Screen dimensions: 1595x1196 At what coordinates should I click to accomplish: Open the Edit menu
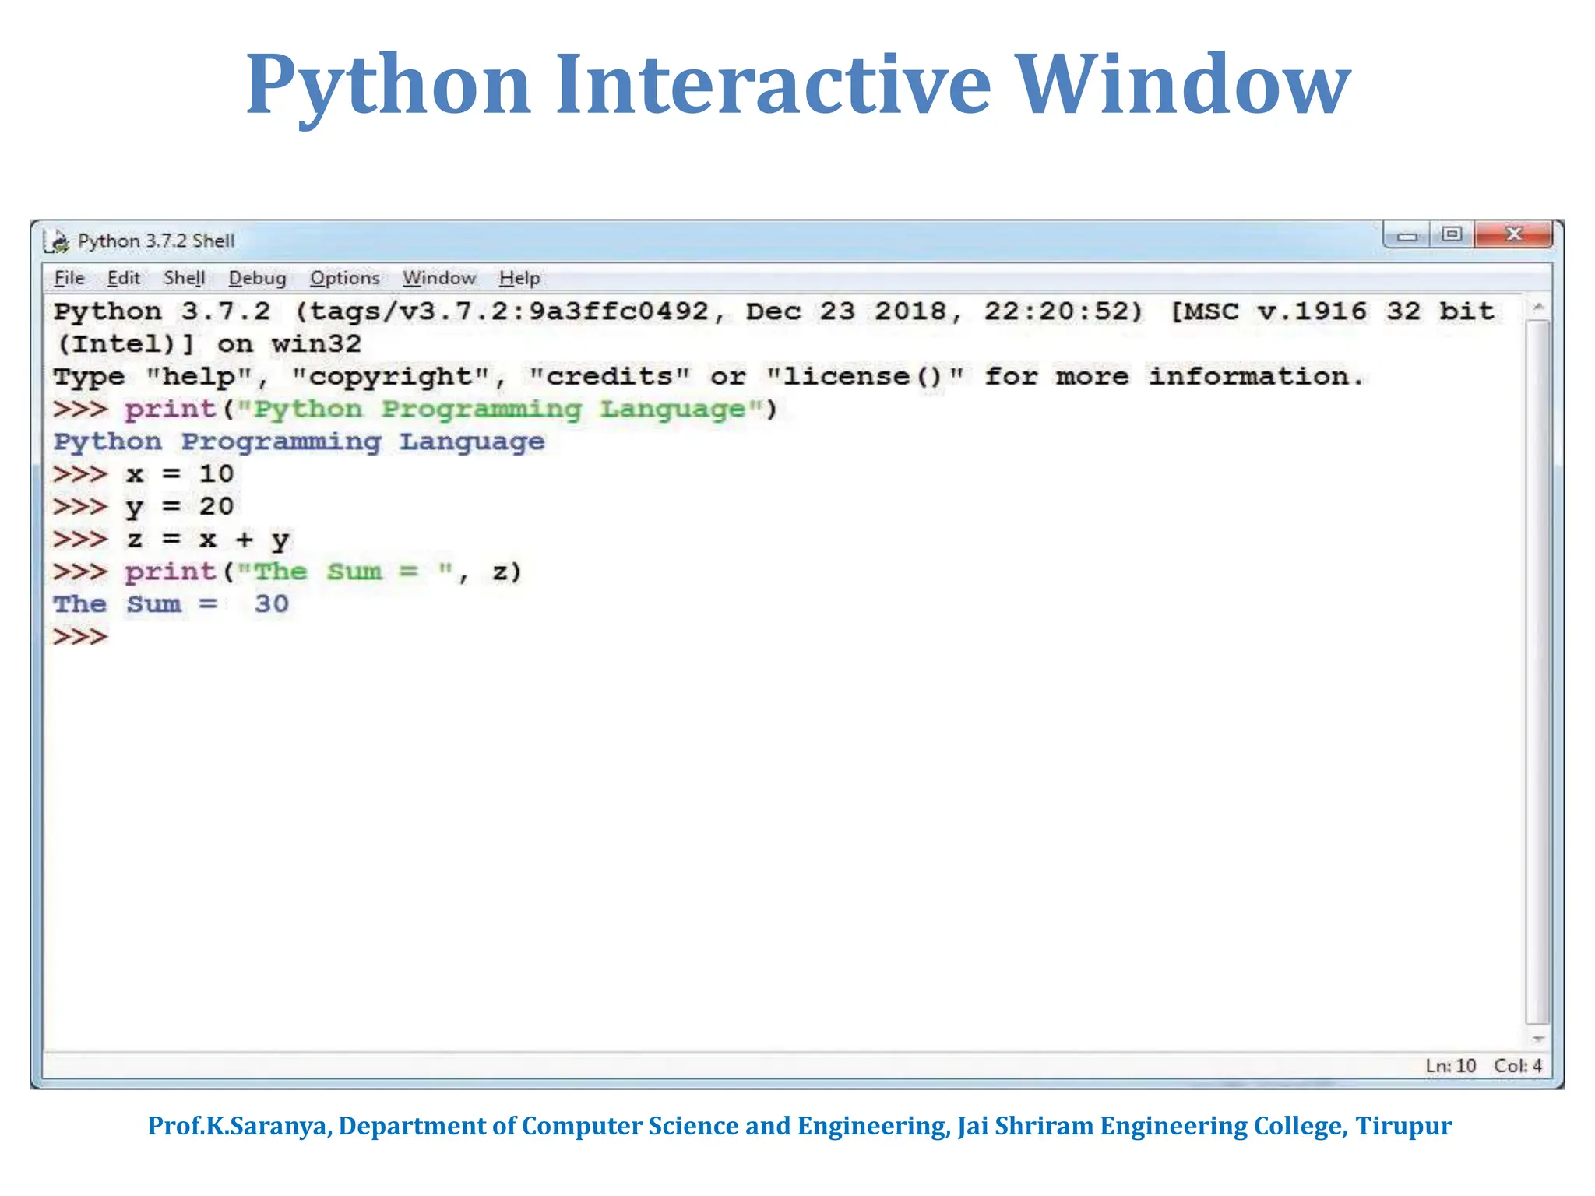click(124, 278)
